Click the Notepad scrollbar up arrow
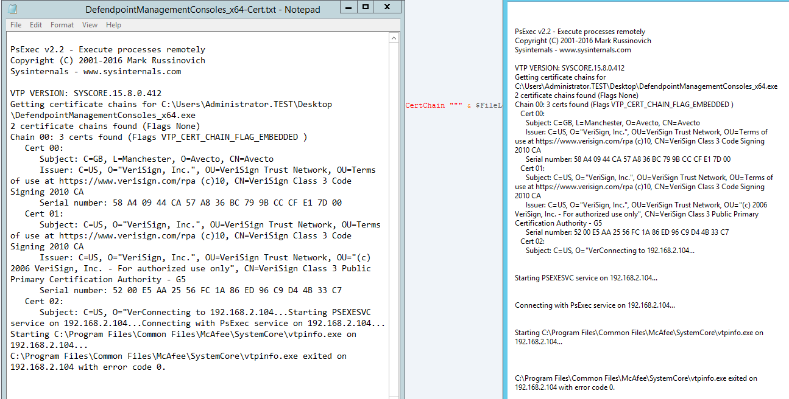Screen dimensions: 789x399 coord(394,38)
